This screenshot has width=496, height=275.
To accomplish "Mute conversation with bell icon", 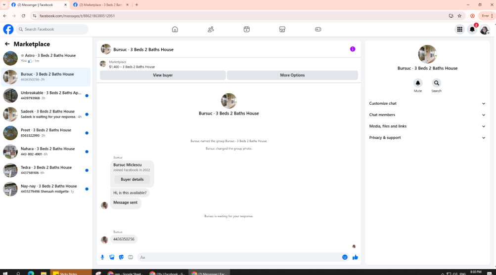I will pyautogui.click(x=417, y=83).
